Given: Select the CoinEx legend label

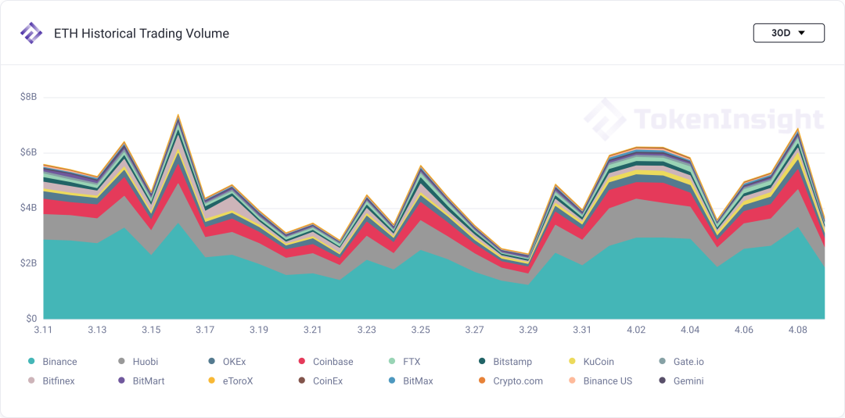Looking at the screenshot, I should pos(328,381).
